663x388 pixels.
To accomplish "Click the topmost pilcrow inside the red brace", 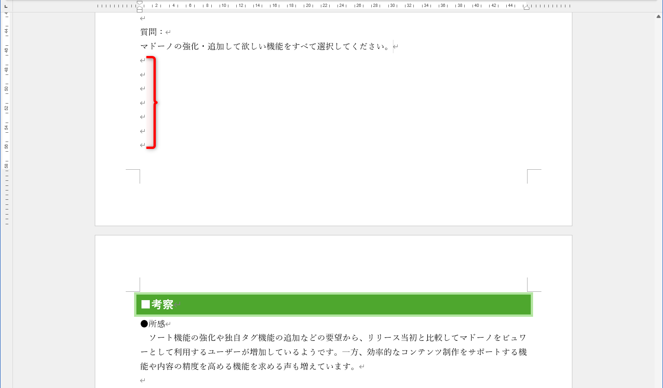I will click(142, 60).
